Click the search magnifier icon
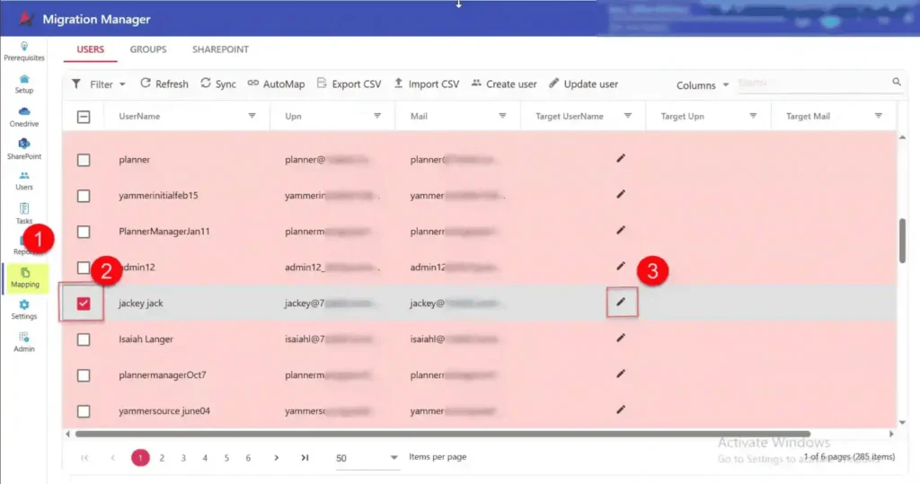This screenshot has width=920, height=484. 897,82
